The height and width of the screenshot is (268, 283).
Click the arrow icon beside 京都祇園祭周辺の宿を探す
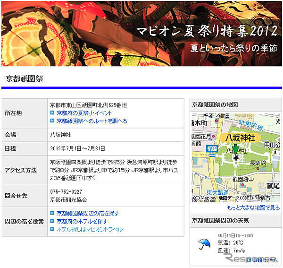click(52, 214)
